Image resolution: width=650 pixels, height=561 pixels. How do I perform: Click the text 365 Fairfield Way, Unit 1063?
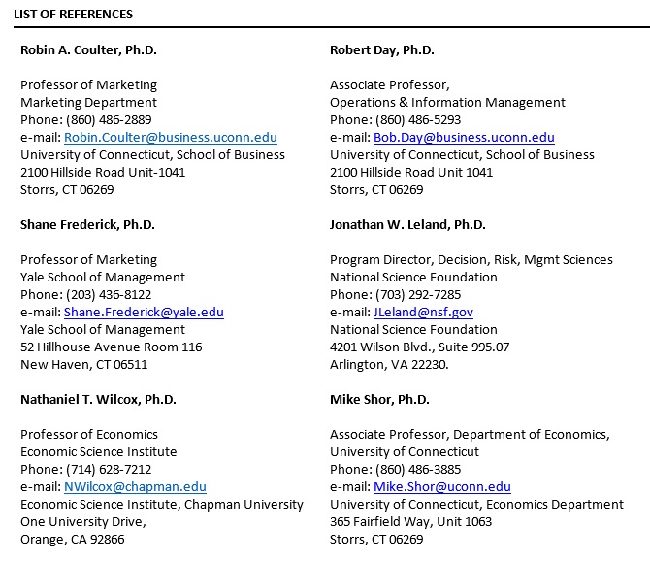(x=410, y=521)
